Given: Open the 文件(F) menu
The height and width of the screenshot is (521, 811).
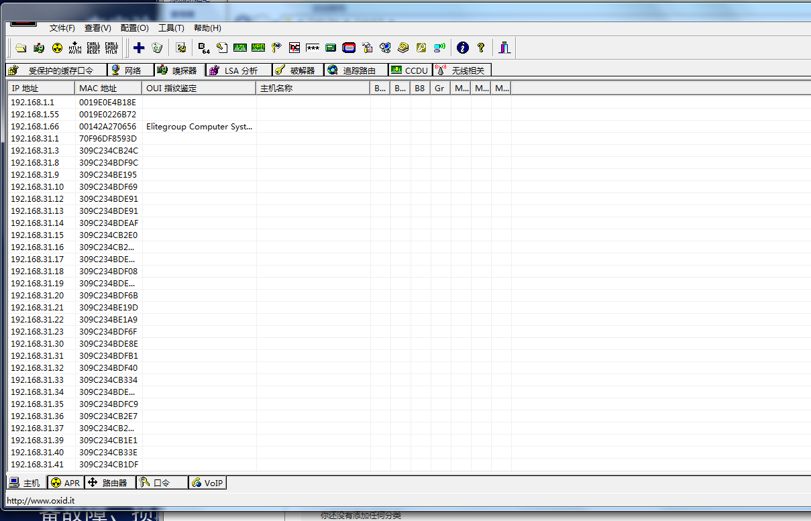Looking at the screenshot, I should (x=62, y=28).
